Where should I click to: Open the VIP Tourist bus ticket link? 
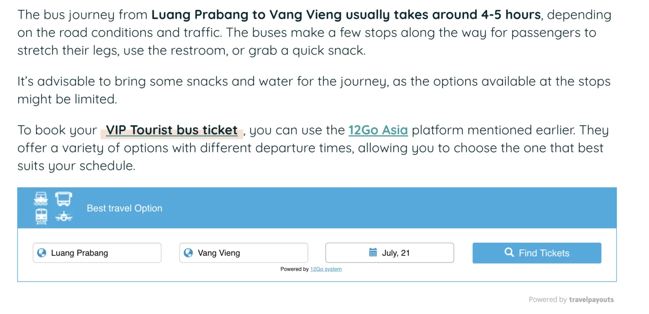click(x=172, y=130)
